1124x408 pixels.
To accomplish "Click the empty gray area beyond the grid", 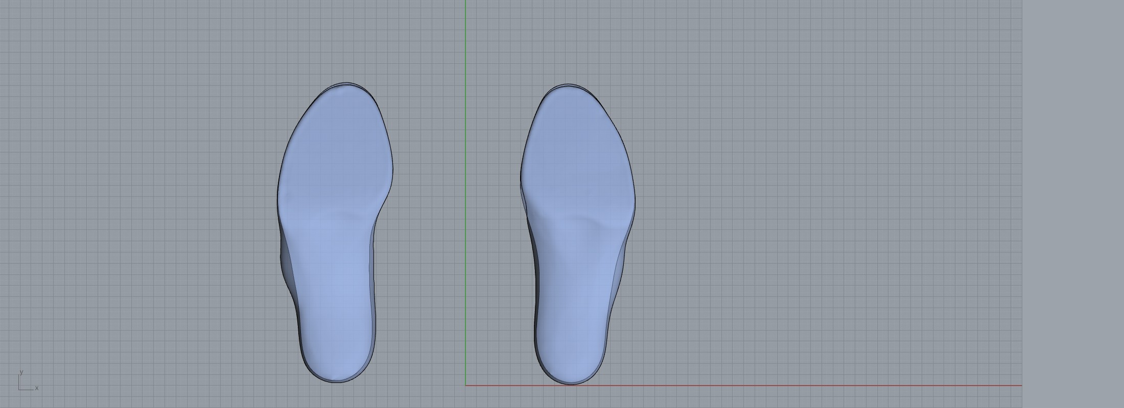I will point(1073,204).
